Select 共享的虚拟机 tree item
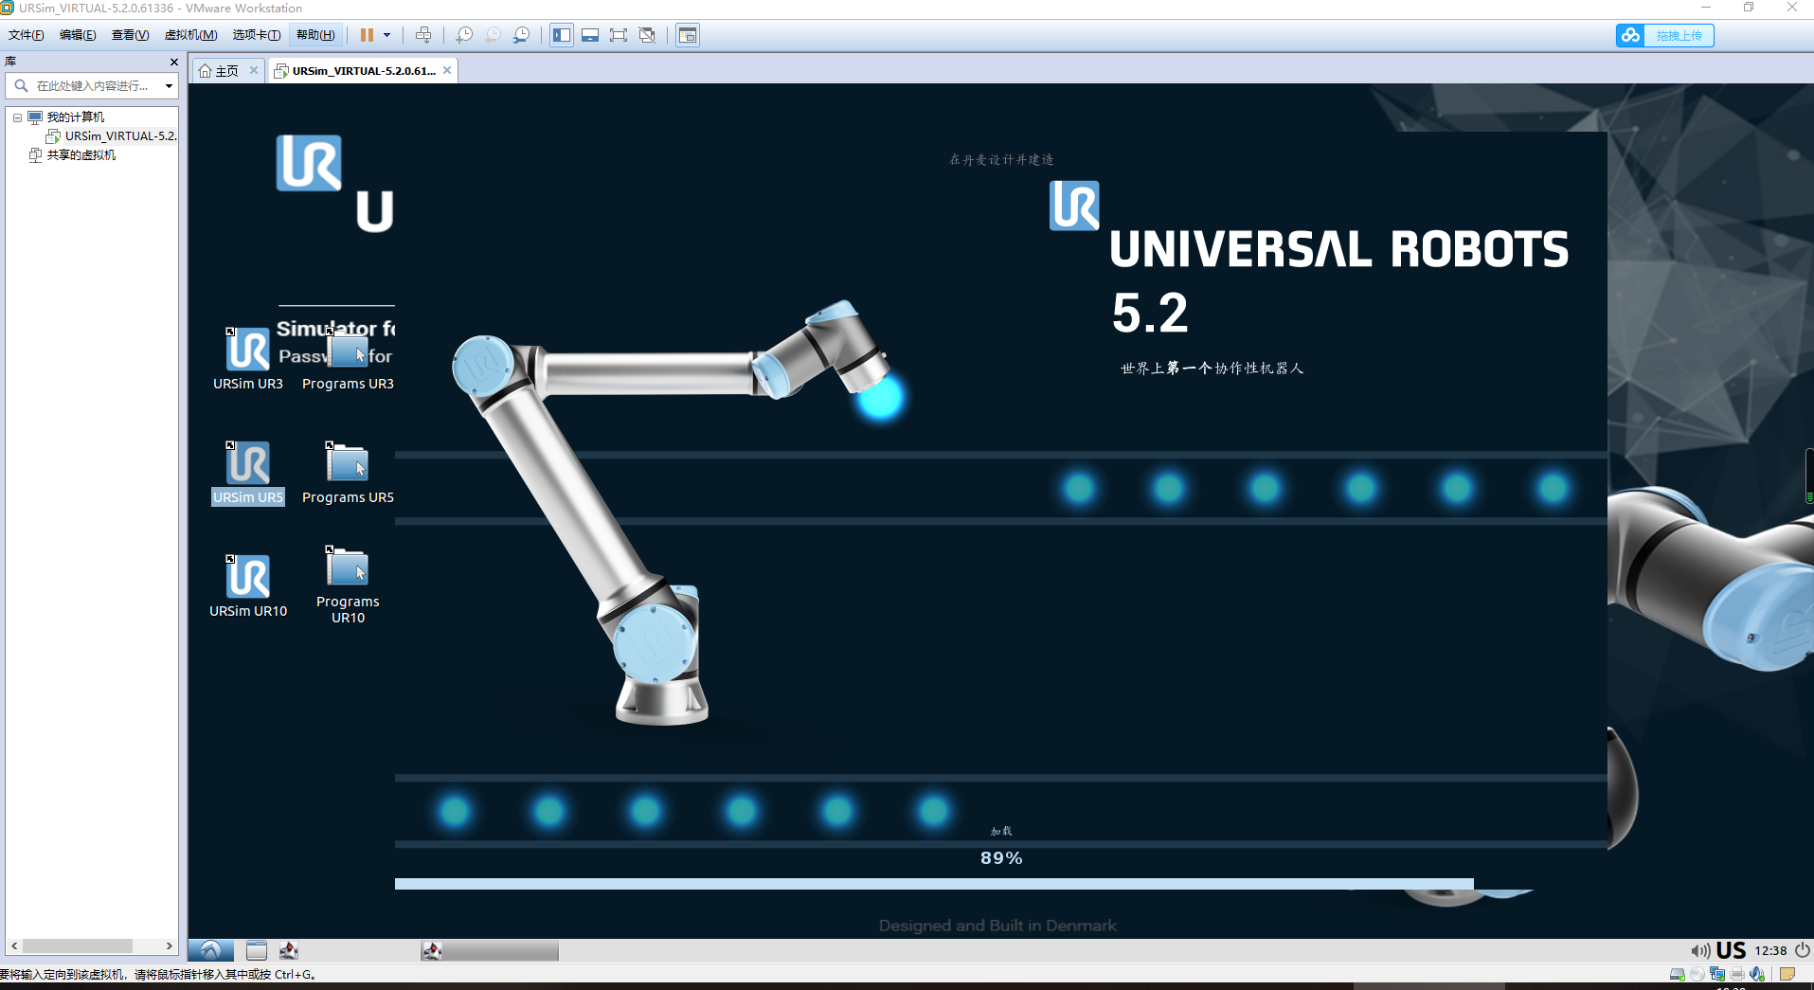The image size is (1814, 990). (81, 155)
